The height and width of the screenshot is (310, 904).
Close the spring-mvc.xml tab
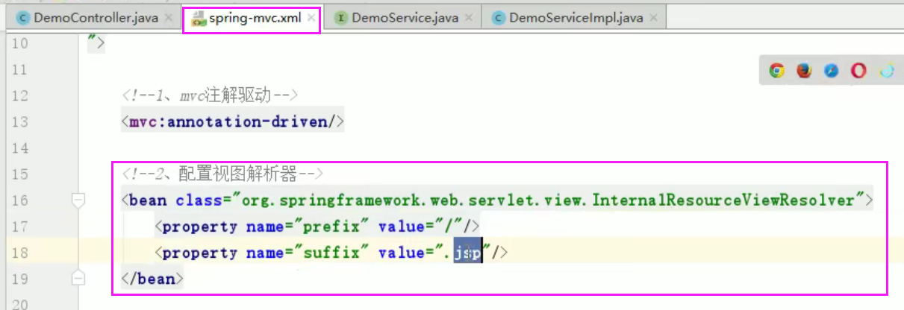click(x=311, y=18)
